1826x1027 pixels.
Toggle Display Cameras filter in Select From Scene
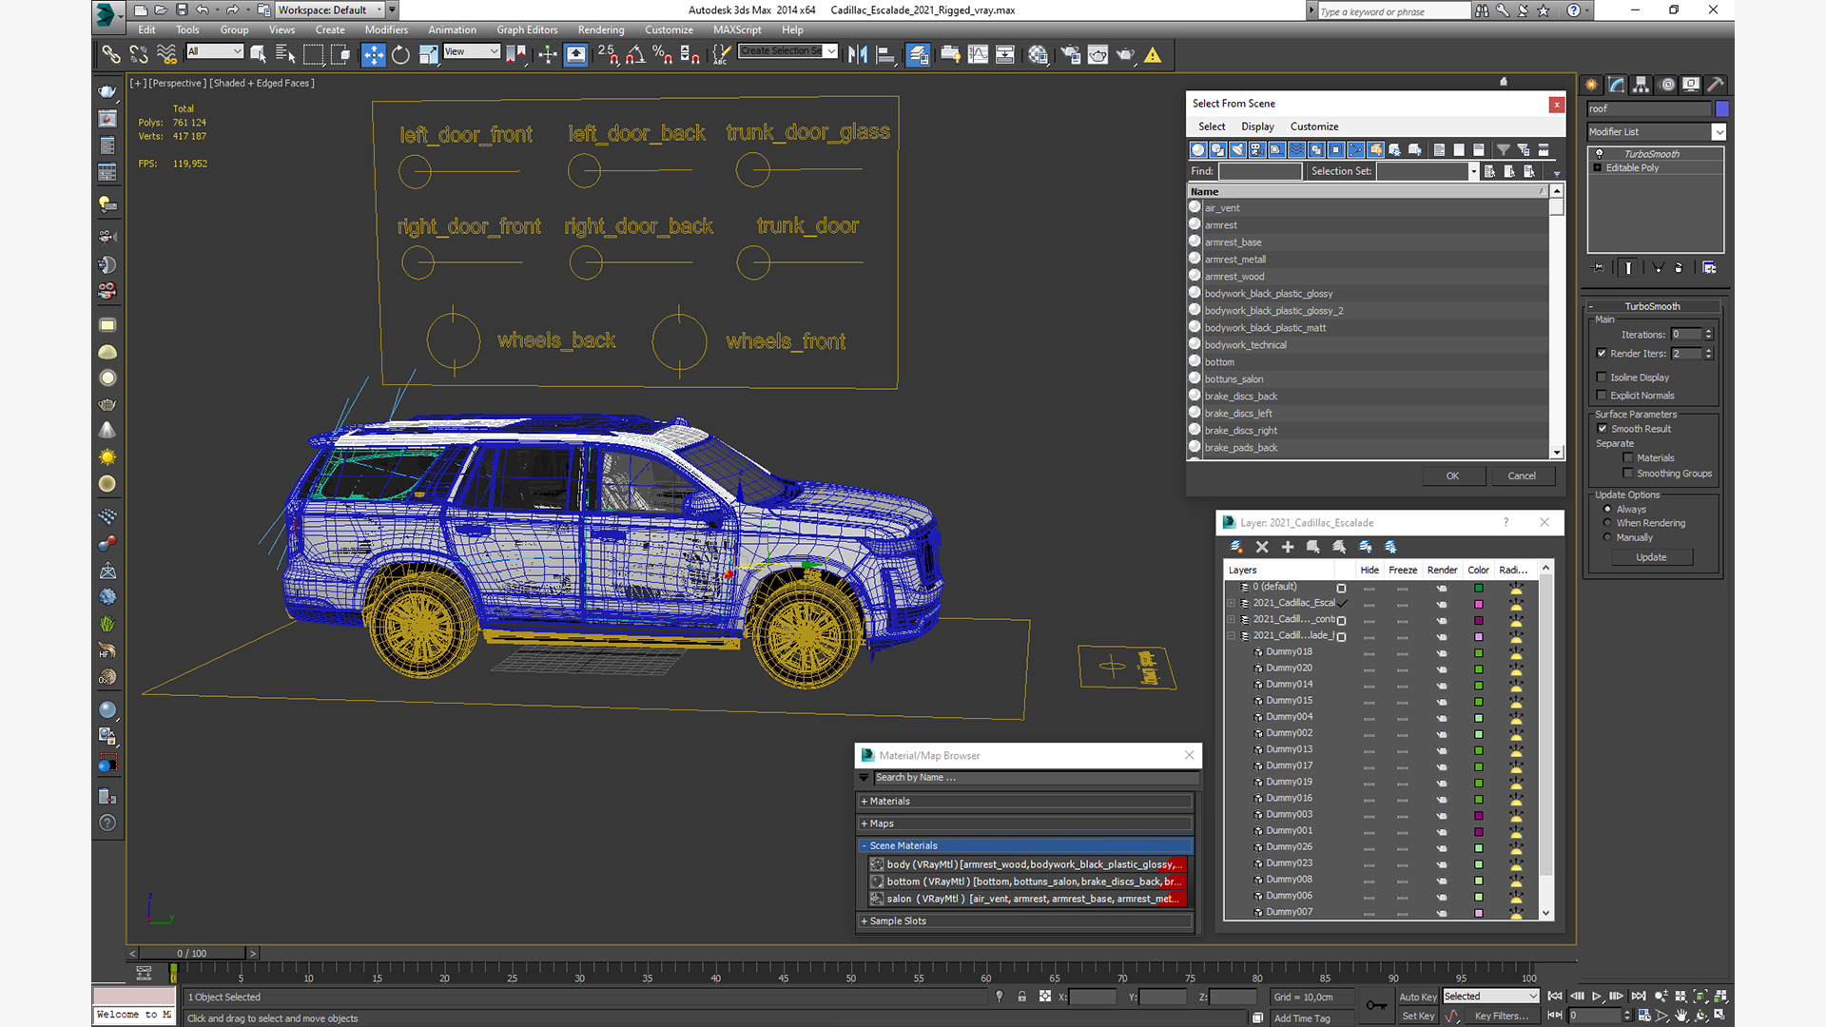[1257, 149]
